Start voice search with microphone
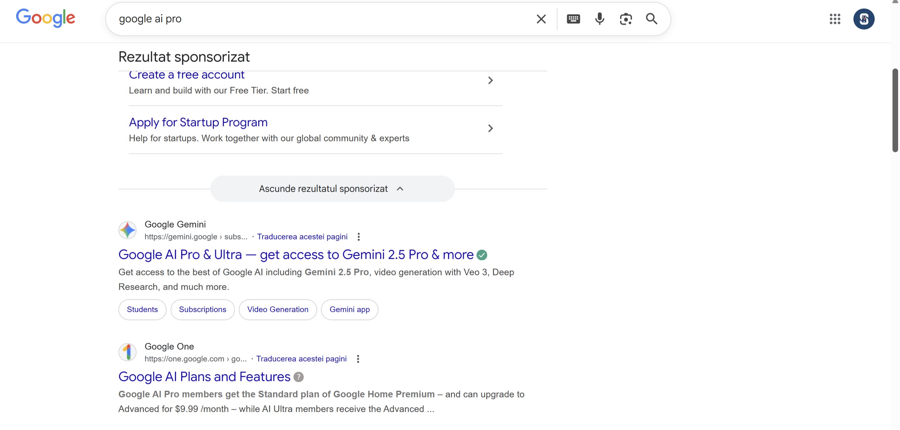 click(600, 19)
